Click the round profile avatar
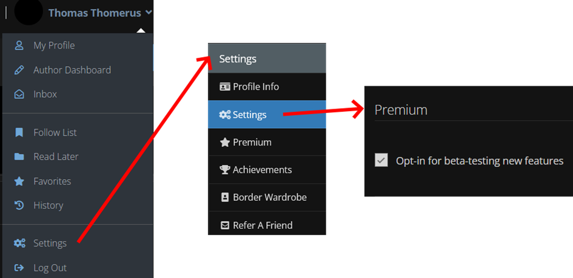The height and width of the screenshot is (278, 573). point(28,11)
